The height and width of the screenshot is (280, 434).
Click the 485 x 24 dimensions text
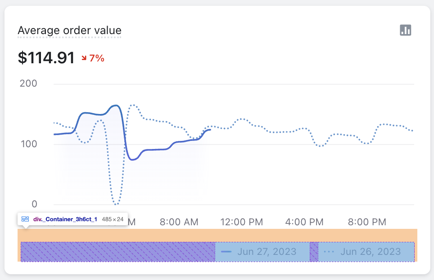[x=113, y=219]
